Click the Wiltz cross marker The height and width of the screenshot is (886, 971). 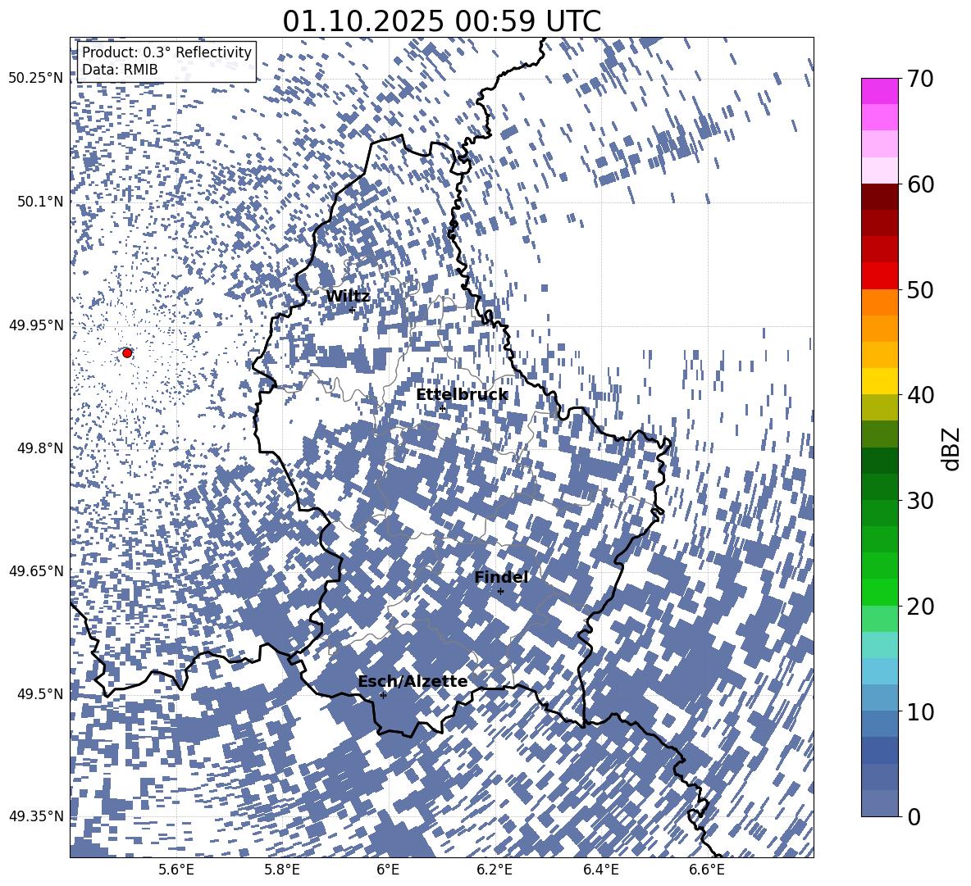[353, 310]
